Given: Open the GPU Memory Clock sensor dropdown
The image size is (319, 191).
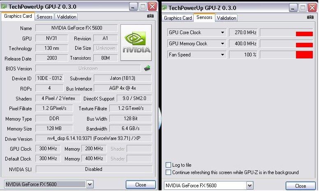Looking at the screenshot, I should [x=223, y=44].
